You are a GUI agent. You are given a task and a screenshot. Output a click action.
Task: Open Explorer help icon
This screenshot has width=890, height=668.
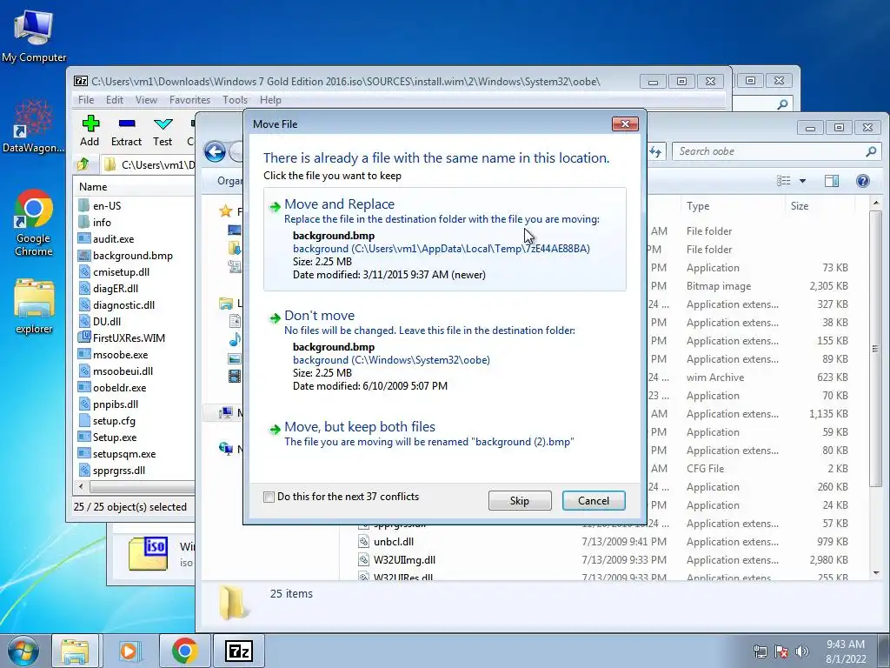(x=863, y=181)
